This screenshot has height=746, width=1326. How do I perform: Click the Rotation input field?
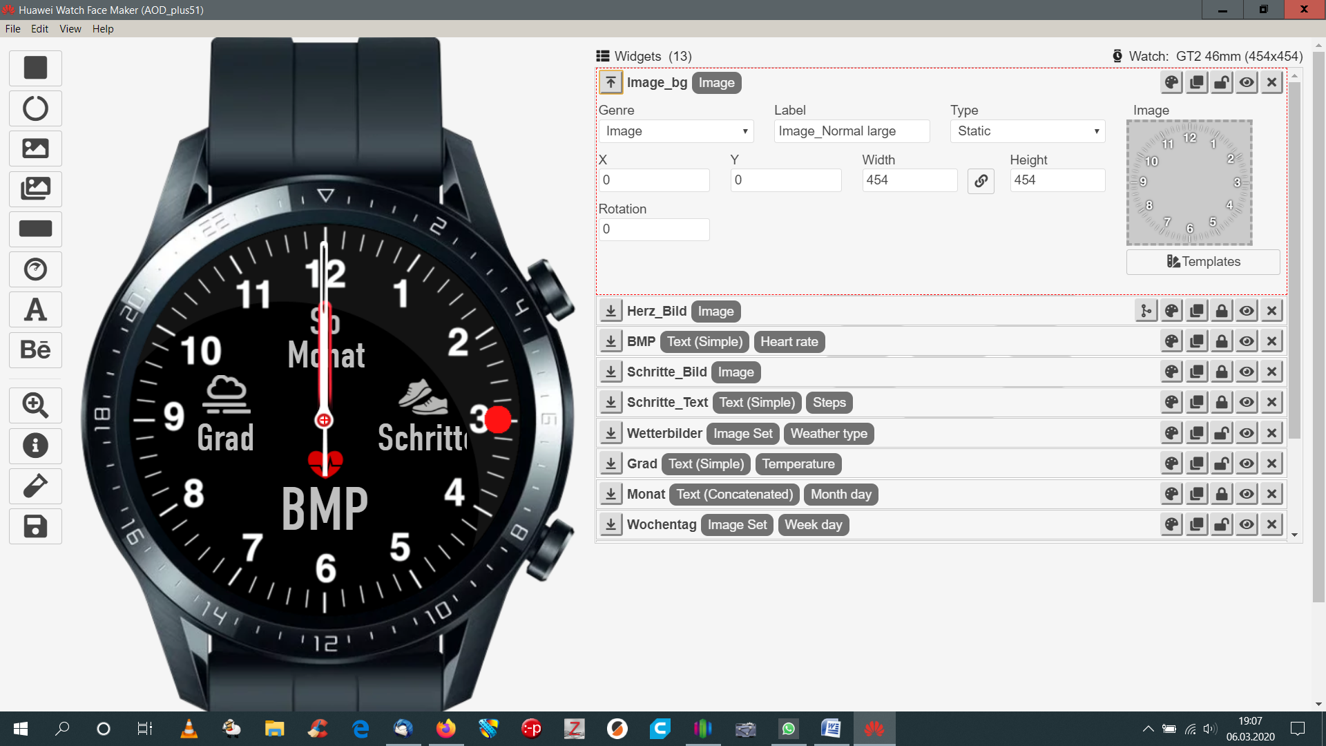click(x=654, y=229)
